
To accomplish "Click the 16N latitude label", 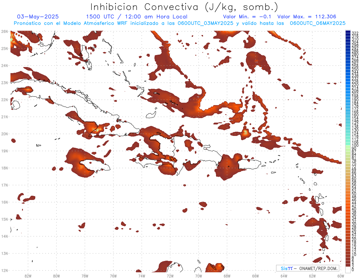I will (4, 202).
